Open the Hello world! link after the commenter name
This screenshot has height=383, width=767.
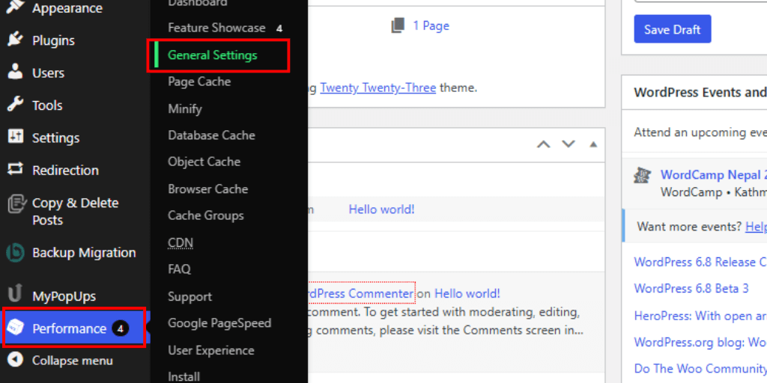[467, 293]
